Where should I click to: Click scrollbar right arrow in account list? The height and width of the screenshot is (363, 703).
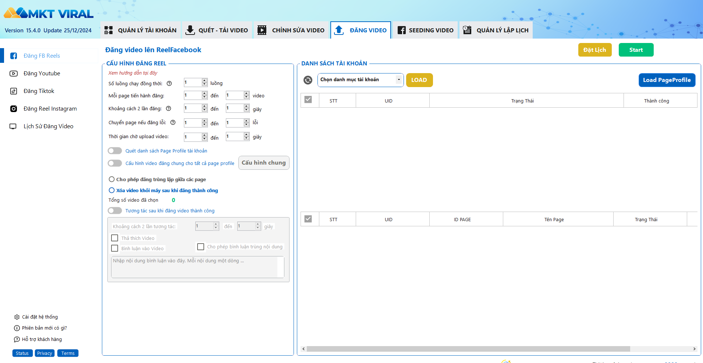pyautogui.click(x=694, y=349)
